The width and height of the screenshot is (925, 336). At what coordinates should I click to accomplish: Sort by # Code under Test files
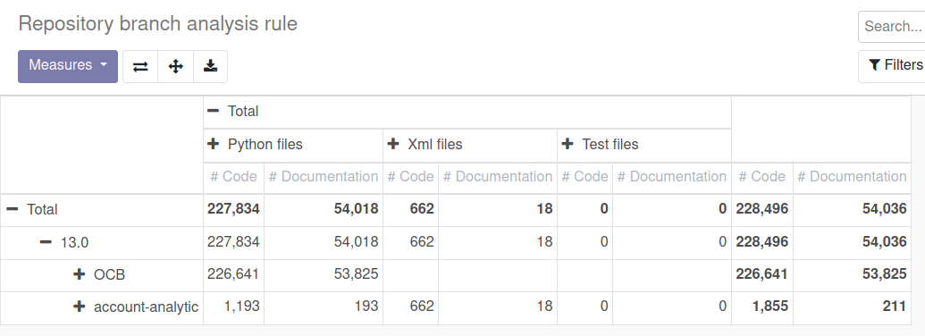tap(584, 178)
